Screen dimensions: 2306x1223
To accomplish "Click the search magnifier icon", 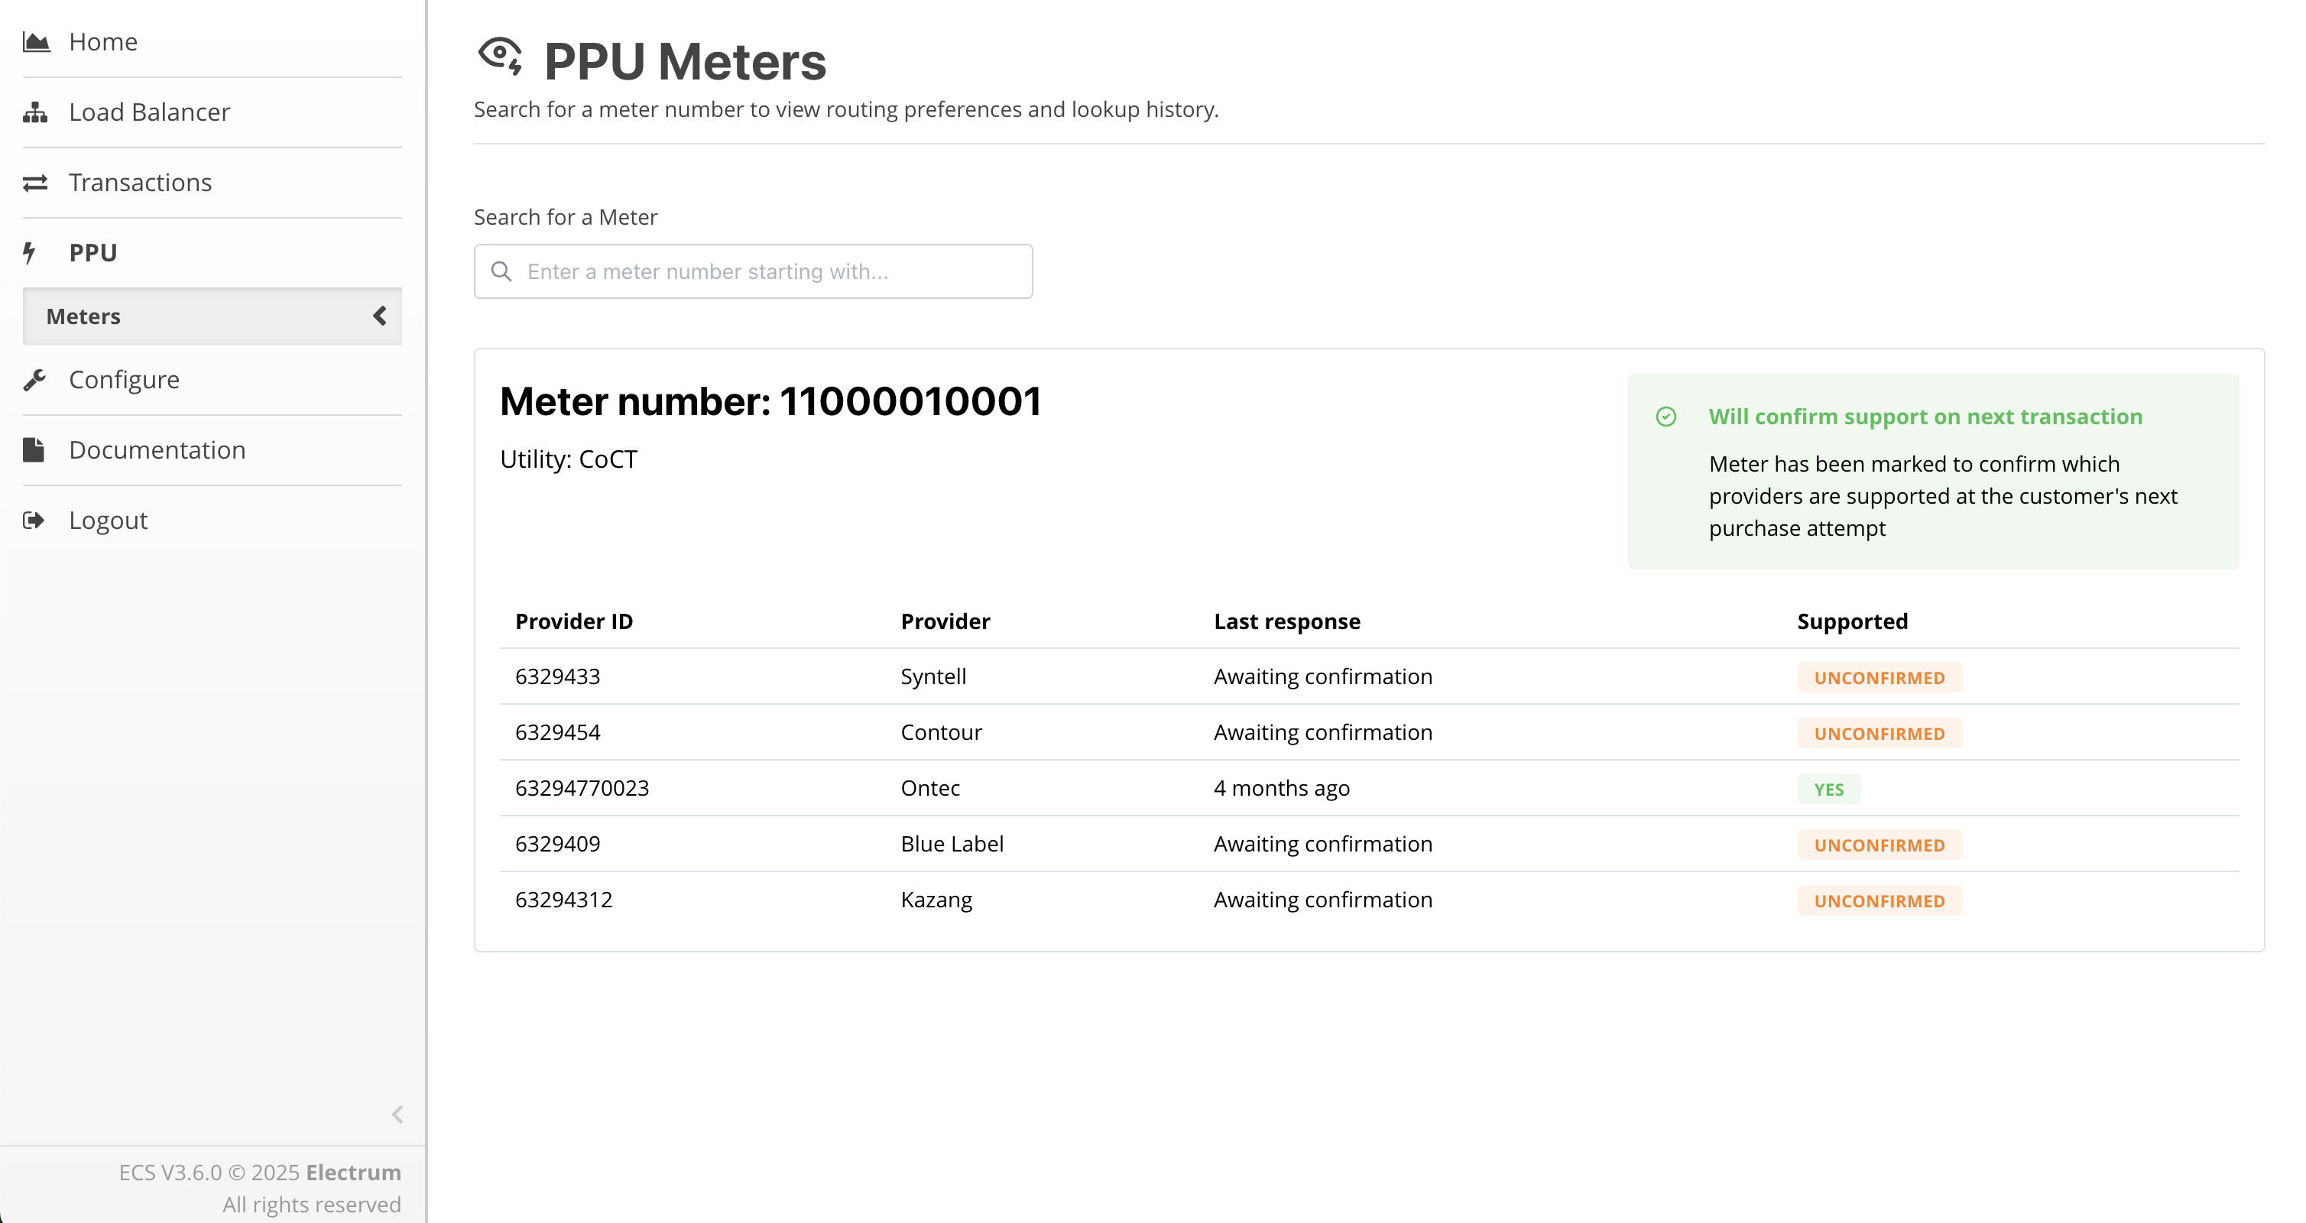I will tap(502, 271).
